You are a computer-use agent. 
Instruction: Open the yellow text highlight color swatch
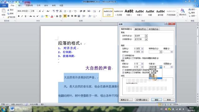pos(47,16)
